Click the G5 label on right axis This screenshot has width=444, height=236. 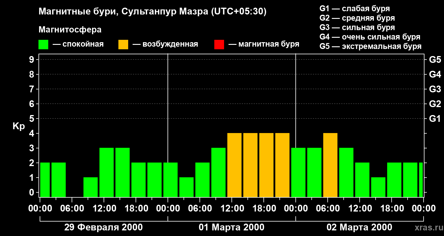(x=435, y=60)
